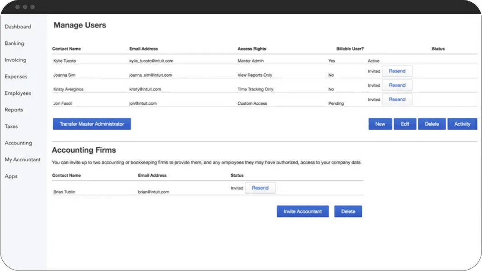The height and width of the screenshot is (271, 482).
Task: Browse the Apps section
Action: (x=10, y=176)
